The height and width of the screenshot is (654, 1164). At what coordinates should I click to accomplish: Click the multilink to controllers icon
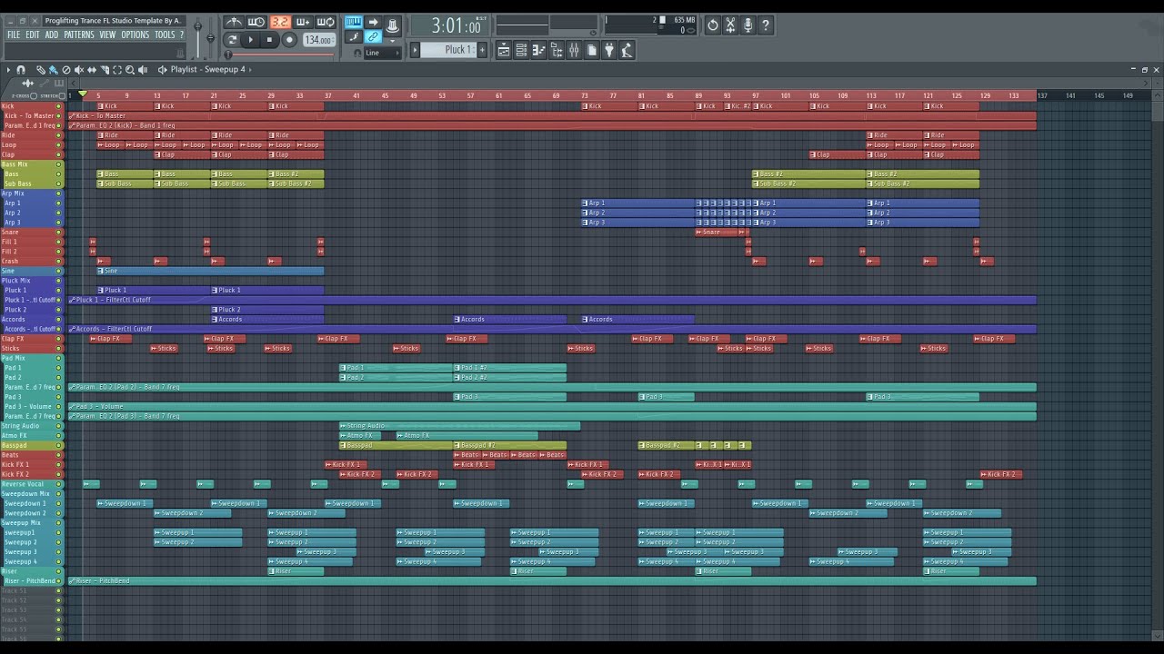374,37
